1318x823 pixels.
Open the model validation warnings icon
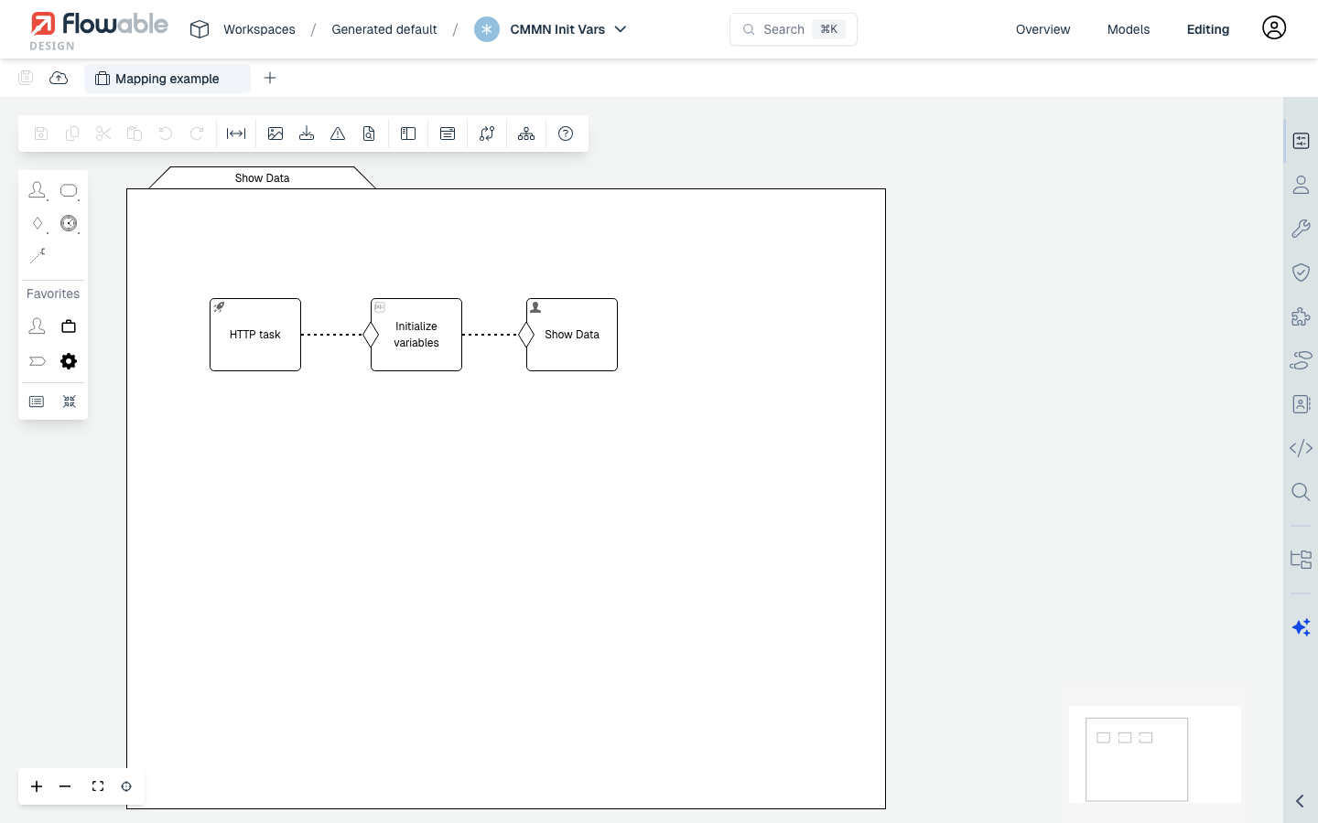337,134
